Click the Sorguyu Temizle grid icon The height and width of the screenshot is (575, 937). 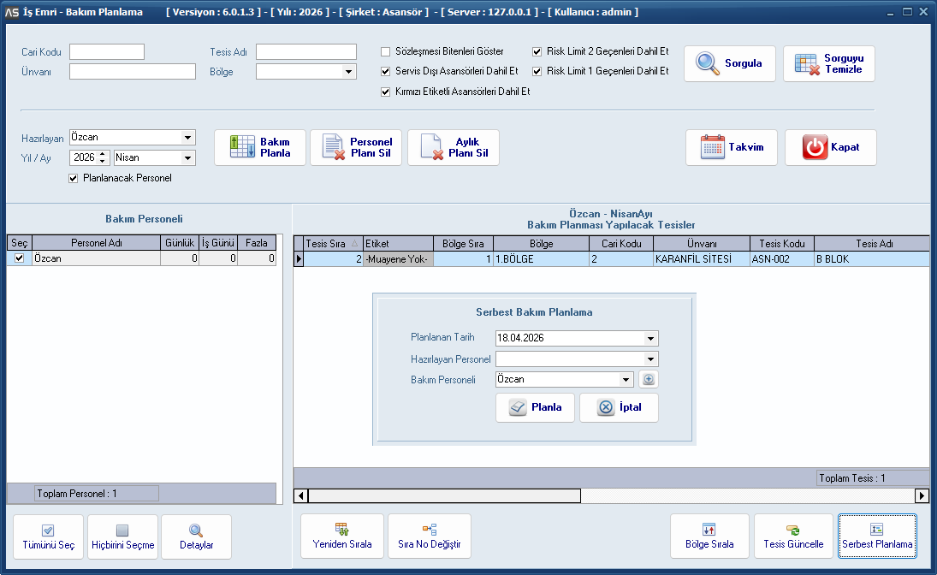pyautogui.click(x=807, y=64)
